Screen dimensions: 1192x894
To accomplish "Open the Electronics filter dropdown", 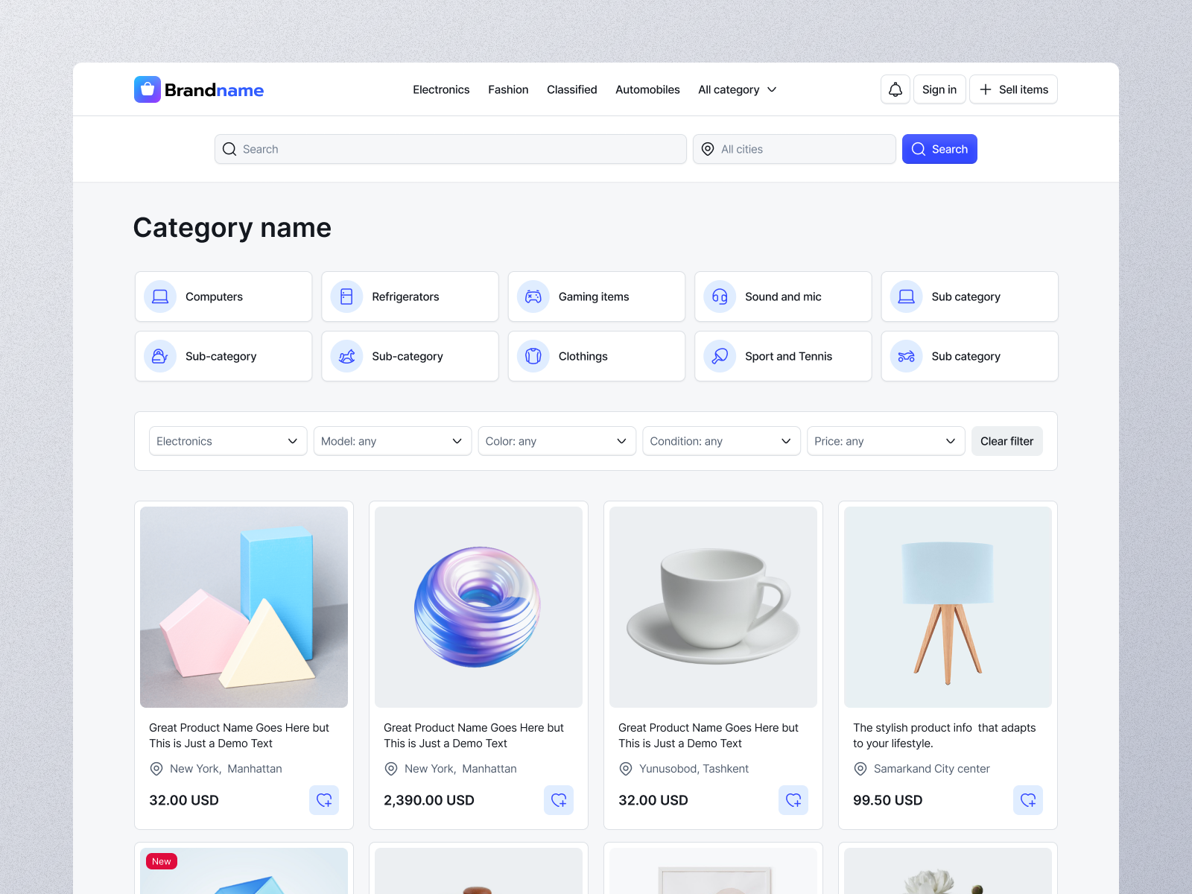I will tap(228, 441).
